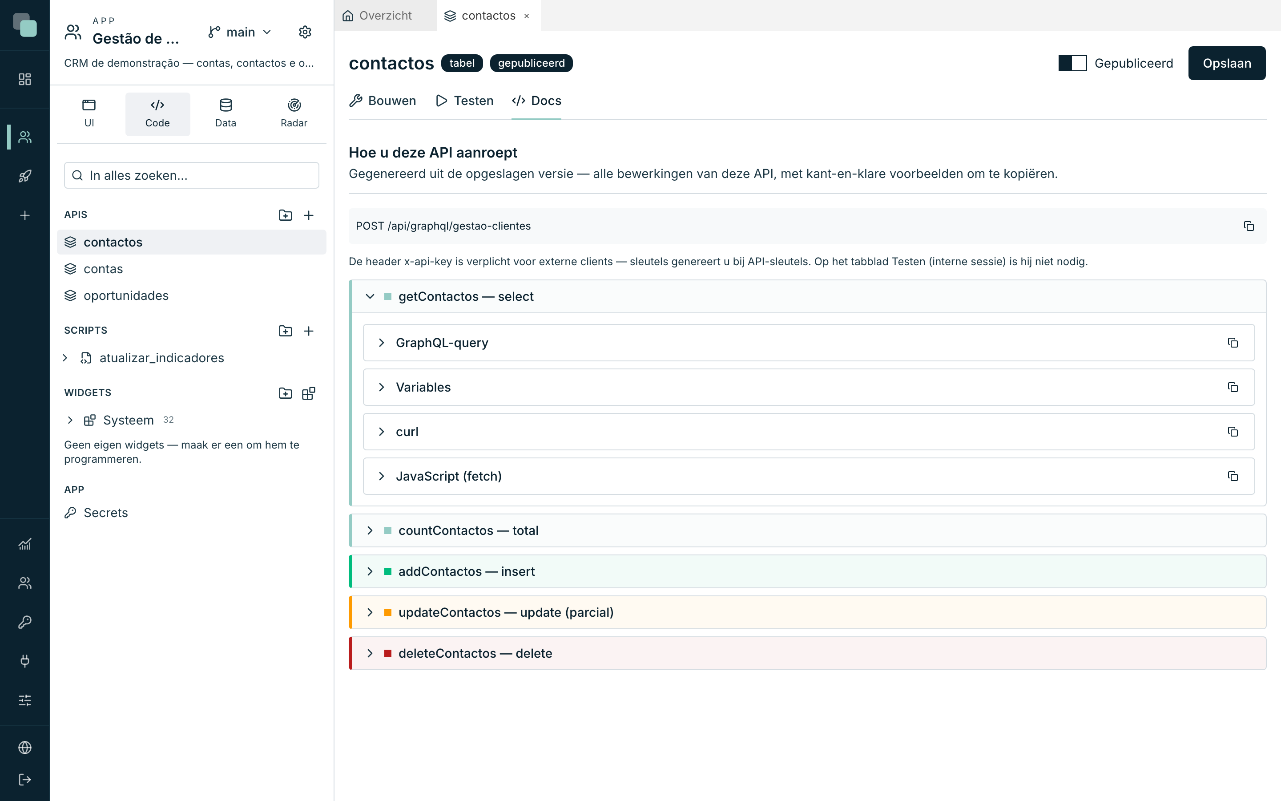Add new script with plus icon

coord(309,331)
